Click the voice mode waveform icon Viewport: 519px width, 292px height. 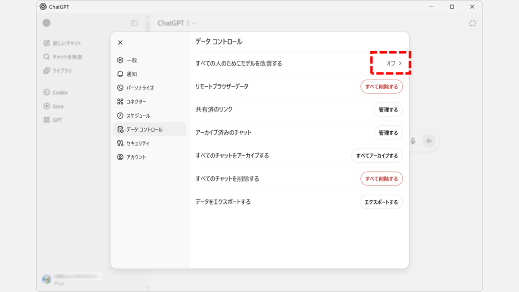(x=429, y=141)
